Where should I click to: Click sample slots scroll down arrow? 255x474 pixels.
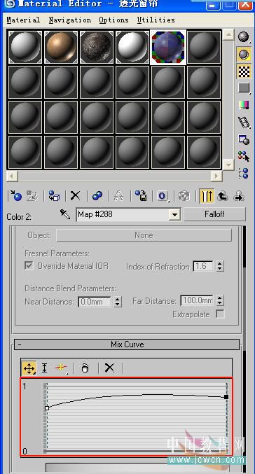[x=228, y=165]
